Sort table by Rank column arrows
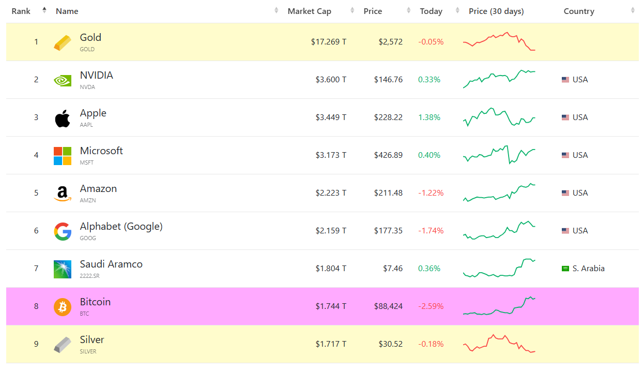 (44, 10)
